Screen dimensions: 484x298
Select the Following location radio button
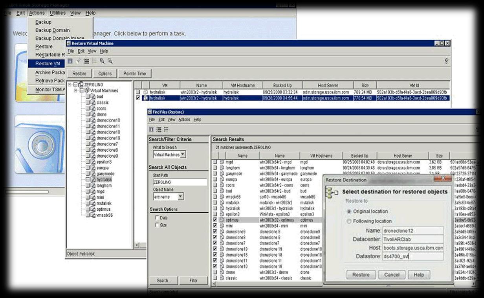[349, 221]
